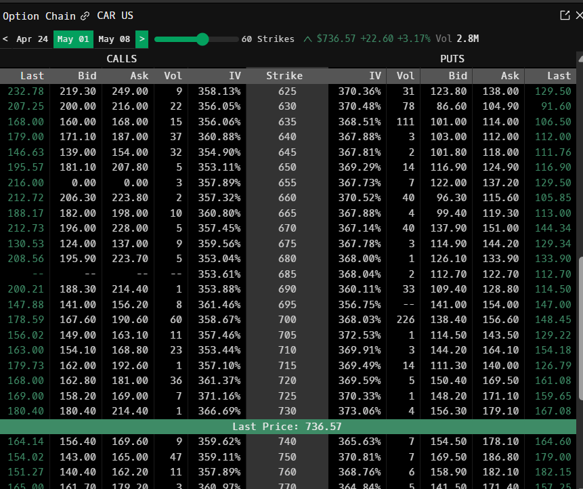Image resolution: width=583 pixels, height=489 pixels.
Task: Click call bid 200.00 at strike 630
Action: 78,106
